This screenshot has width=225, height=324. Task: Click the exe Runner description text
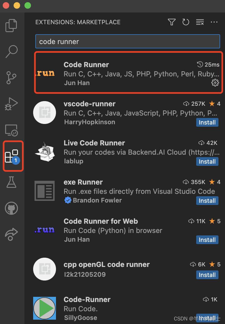point(139,191)
